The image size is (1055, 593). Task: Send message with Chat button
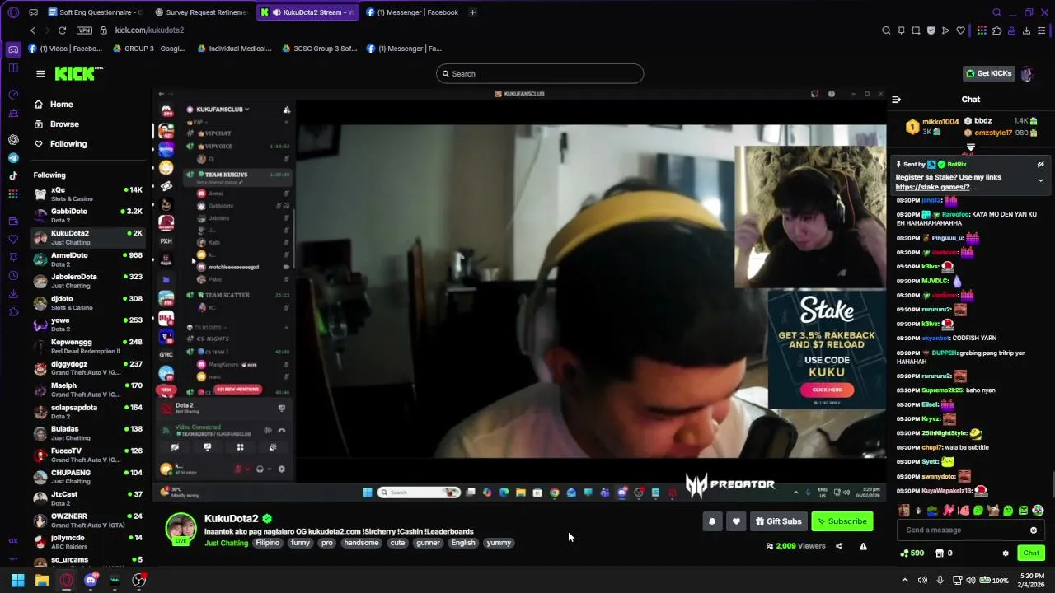click(1031, 553)
